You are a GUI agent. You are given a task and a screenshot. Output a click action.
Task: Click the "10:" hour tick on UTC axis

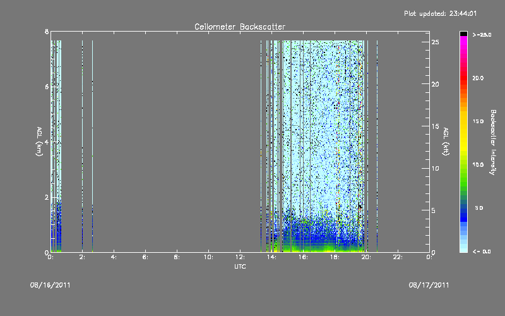[208, 257]
